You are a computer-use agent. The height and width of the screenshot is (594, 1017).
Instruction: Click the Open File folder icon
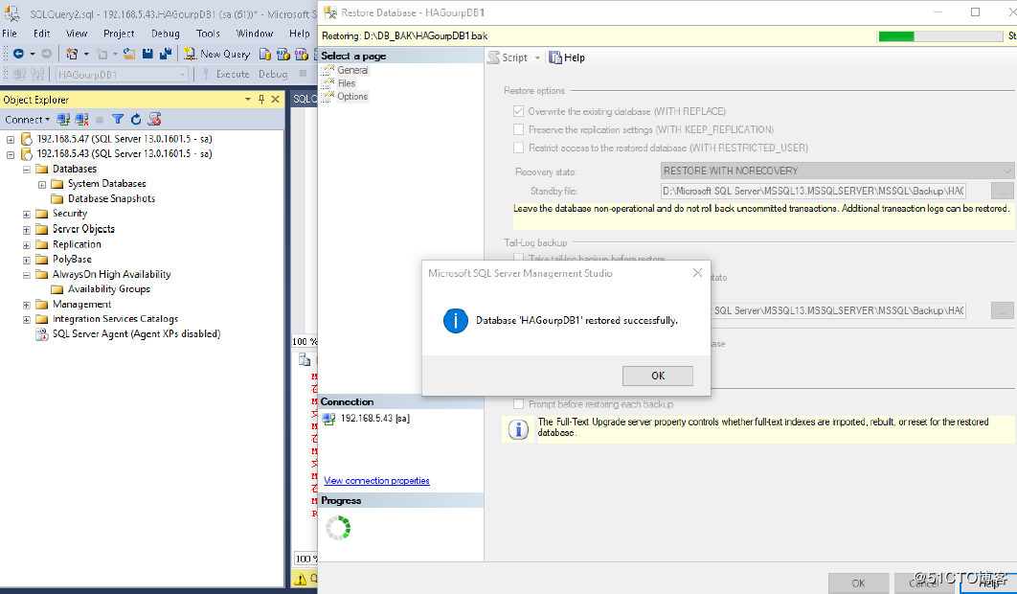click(129, 54)
